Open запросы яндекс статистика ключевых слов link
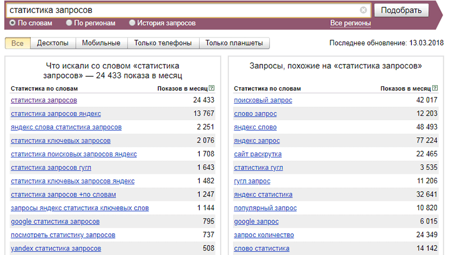 (80, 208)
